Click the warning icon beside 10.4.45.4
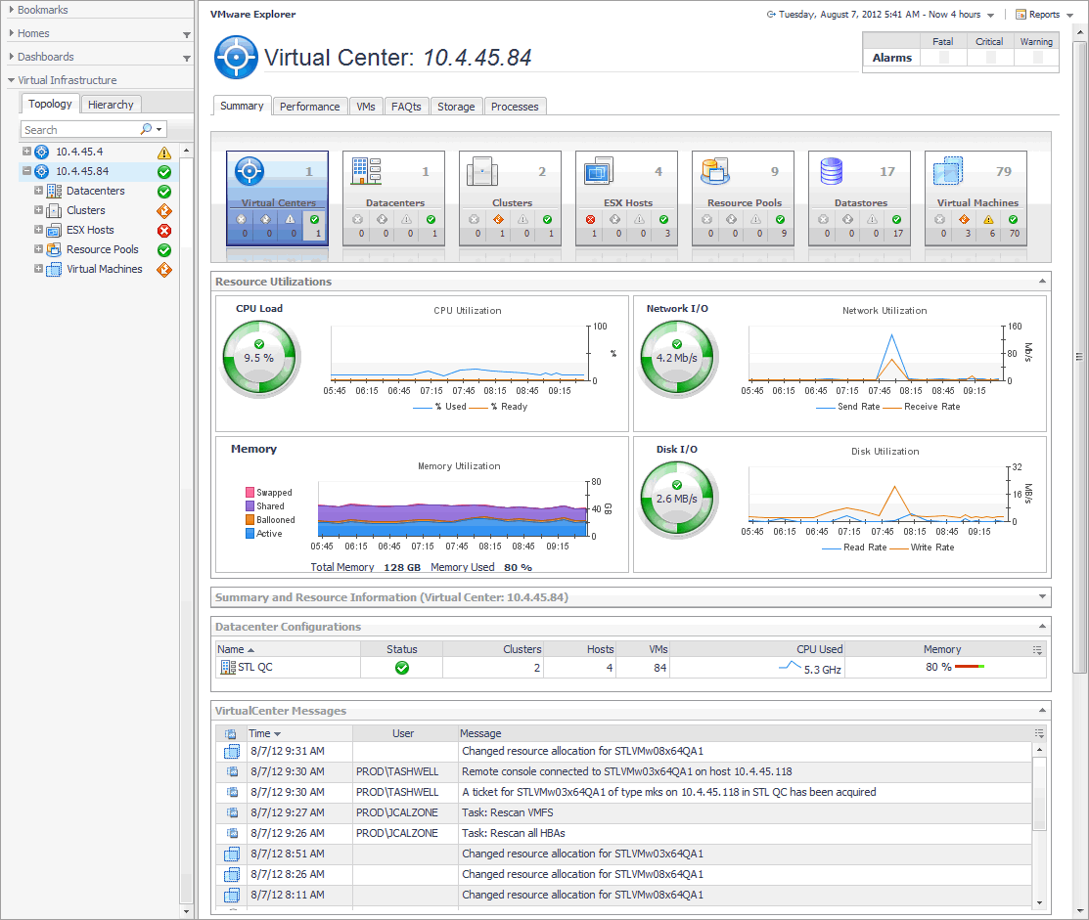The image size is (1089, 920). tap(164, 153)
